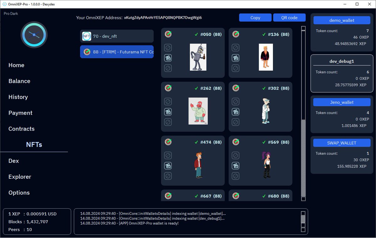Image resolution: width=376 pixels, height=238 pixels.
Task: Switch to demo_wallet
Action: [342, 20]
